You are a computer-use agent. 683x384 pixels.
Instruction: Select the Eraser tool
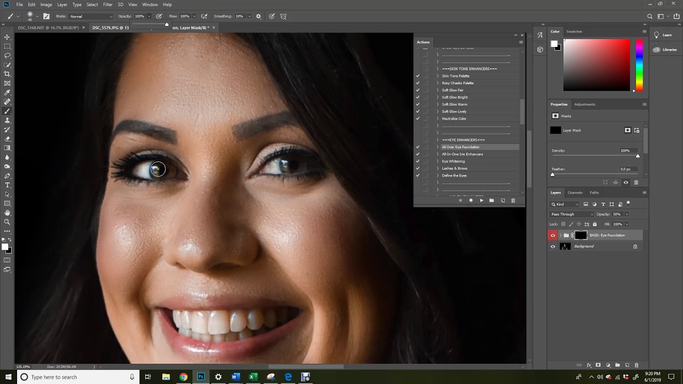(x=7, y=139)
